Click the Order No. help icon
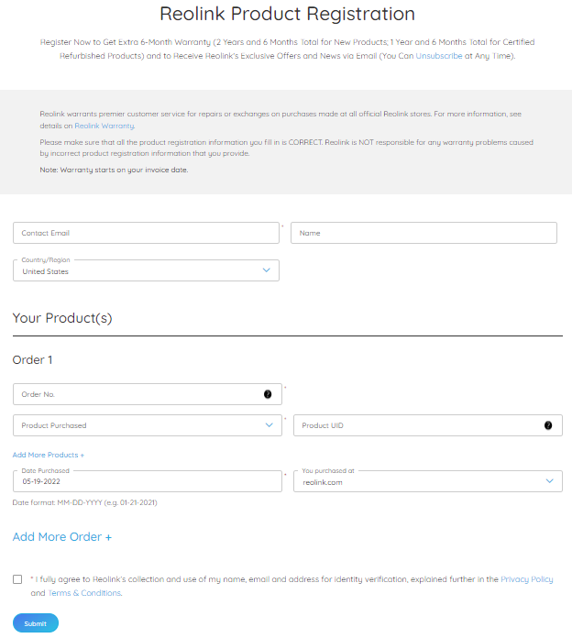 click(x=268, y=394)
